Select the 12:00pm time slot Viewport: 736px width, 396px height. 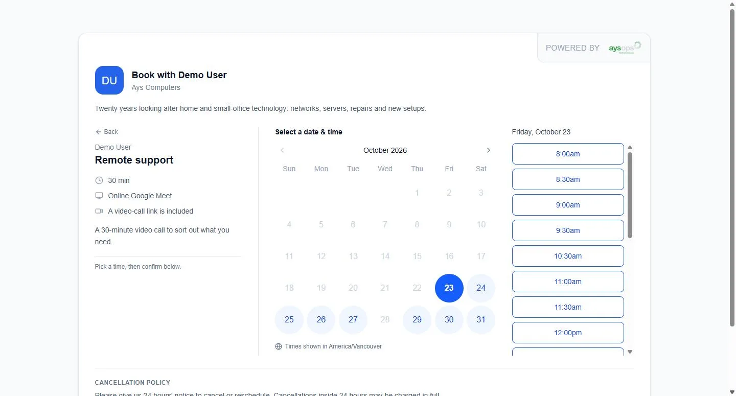click(568, 333)
